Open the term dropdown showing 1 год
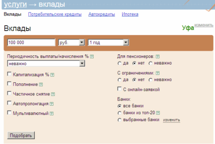 click(108, 42)
